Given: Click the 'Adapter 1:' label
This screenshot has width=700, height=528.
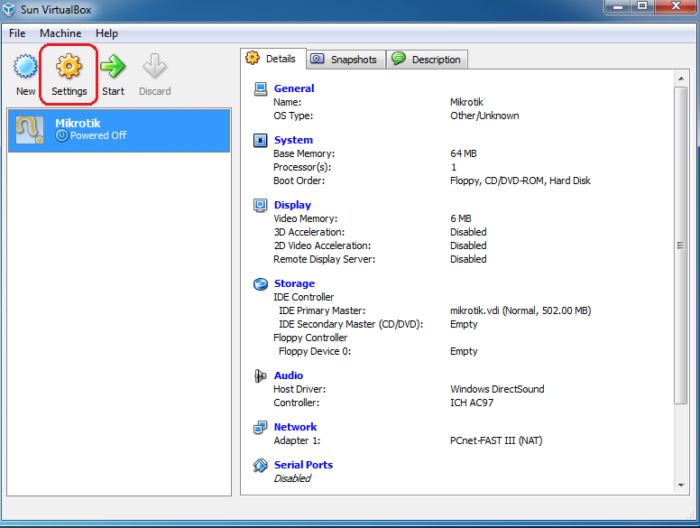Looking at the screenshot, I should (297, 440).
